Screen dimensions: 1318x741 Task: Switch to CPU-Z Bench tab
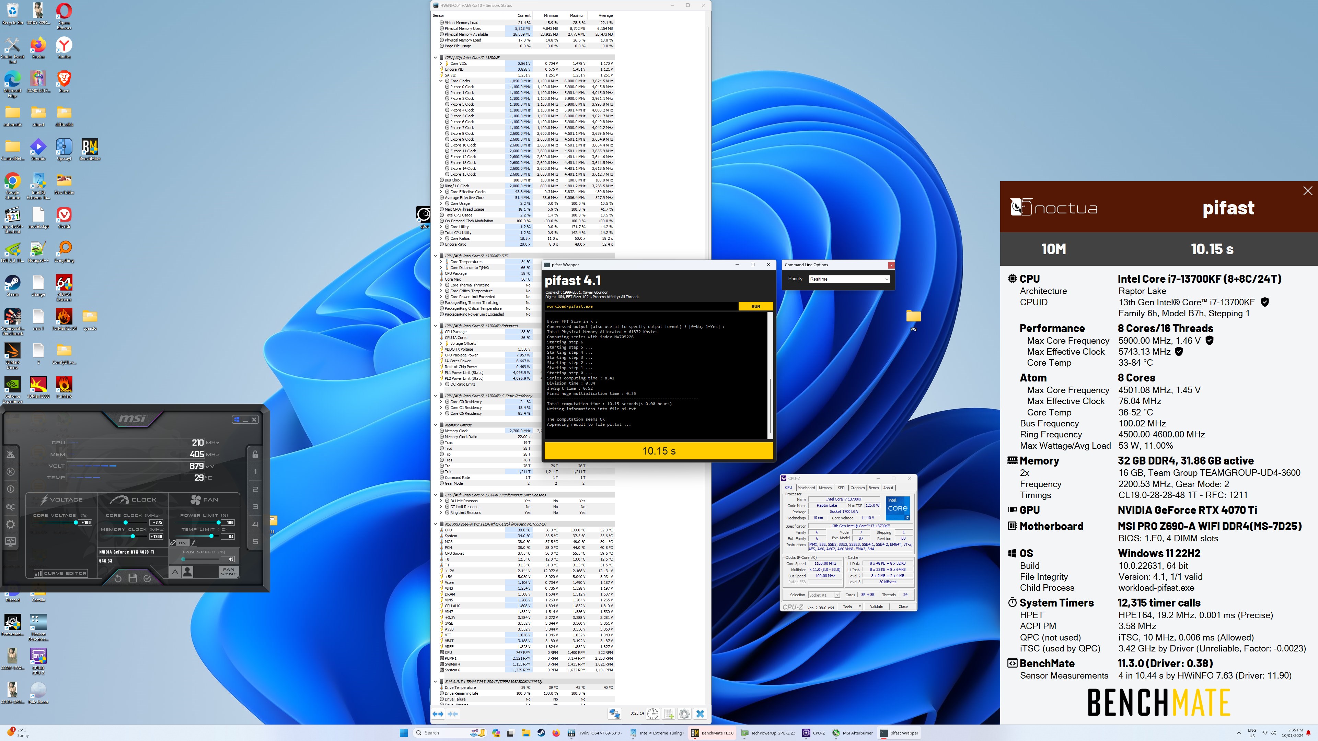point(874,487)
